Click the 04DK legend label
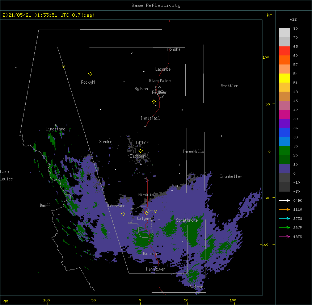Image resolution: width=312 pixels, height=305 pixels. coord(298,200)
